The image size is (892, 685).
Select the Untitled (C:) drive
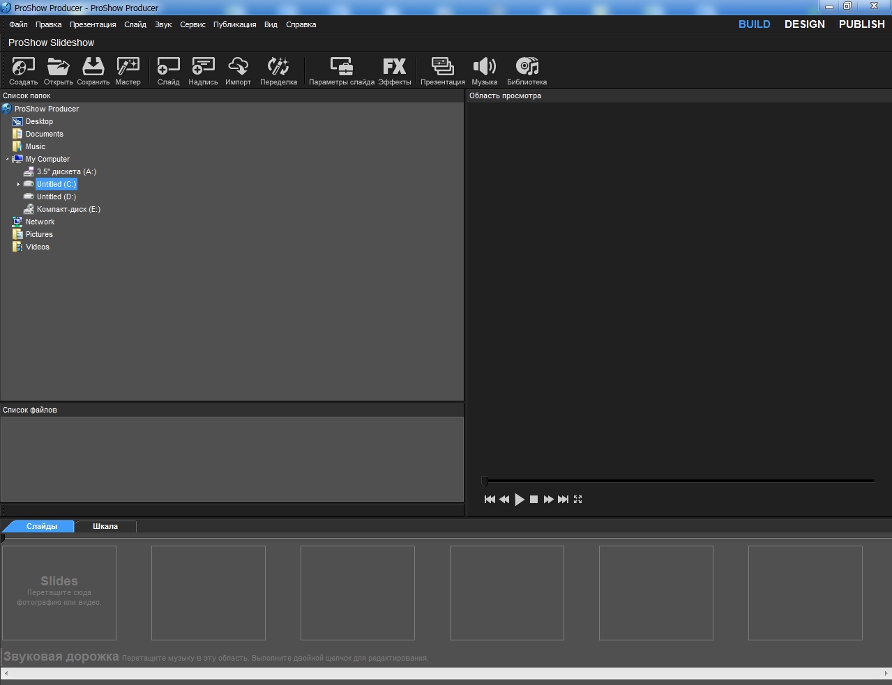(x=56, y=184)
